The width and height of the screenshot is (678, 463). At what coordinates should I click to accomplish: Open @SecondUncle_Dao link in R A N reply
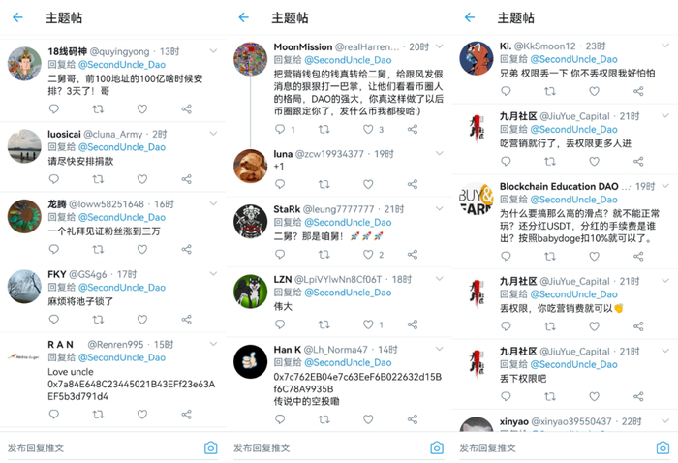click(122, 357)
